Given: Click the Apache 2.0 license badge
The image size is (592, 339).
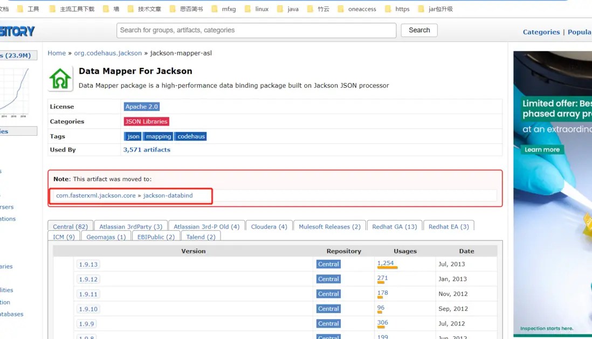Looking at the screenshot, I should pos(142,107).
